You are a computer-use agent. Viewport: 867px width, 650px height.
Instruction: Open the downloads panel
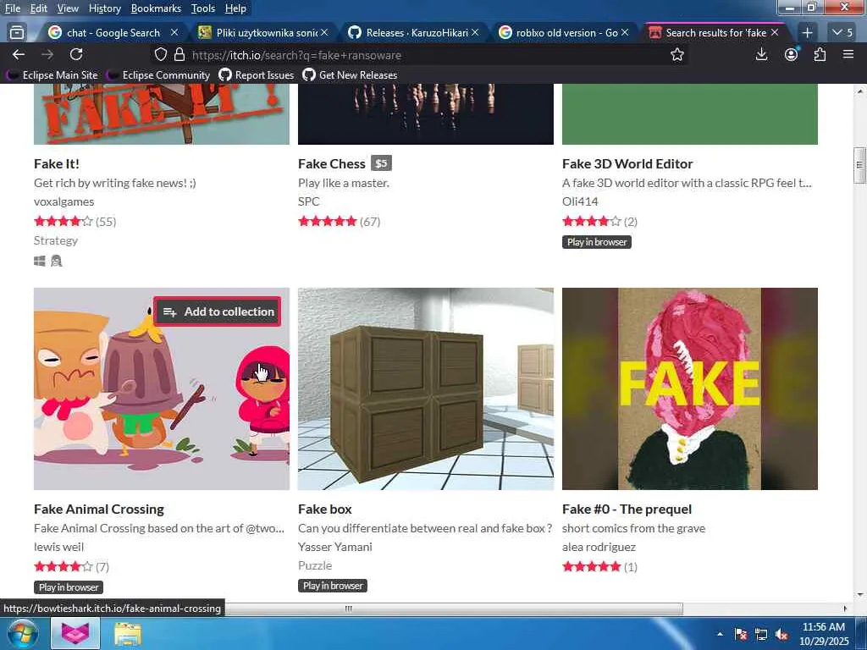point(761,54)
